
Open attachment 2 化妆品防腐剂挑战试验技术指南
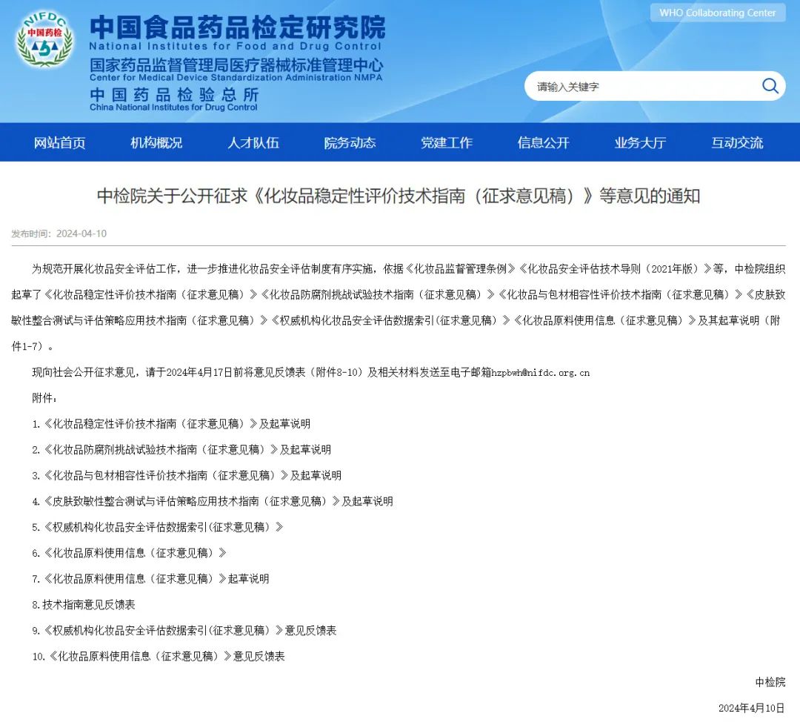[x=181, y=450]
